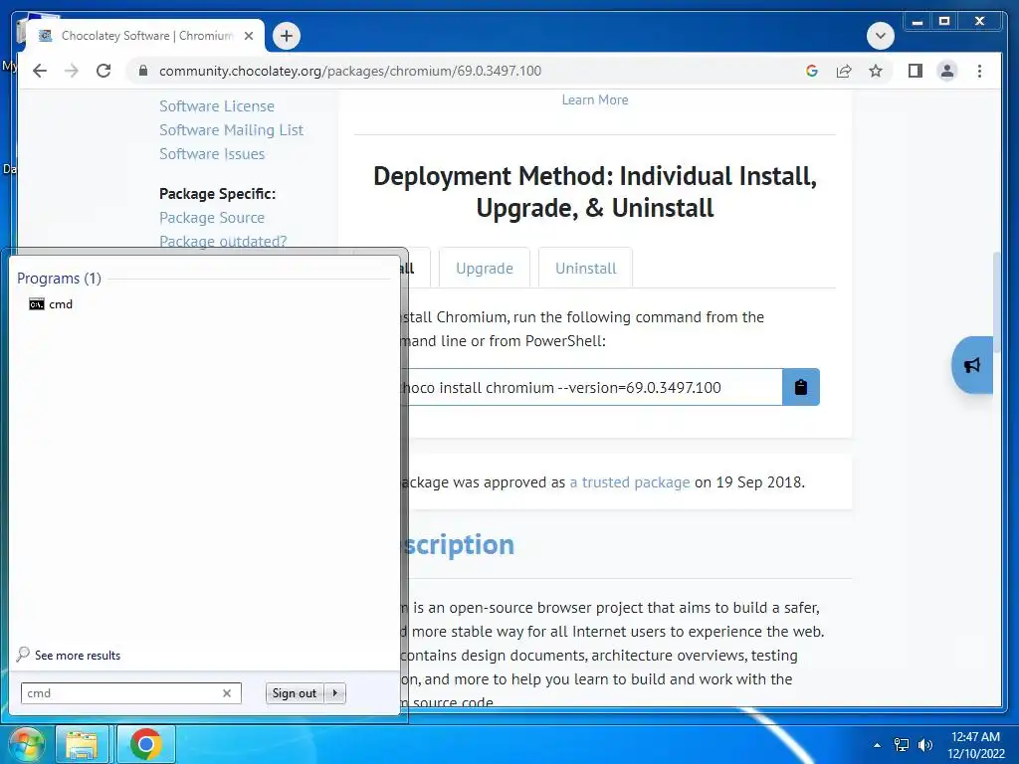Screen dimensions: 1019x764
Task: Click the choco install command field
Action: click(x=591, y=387)
